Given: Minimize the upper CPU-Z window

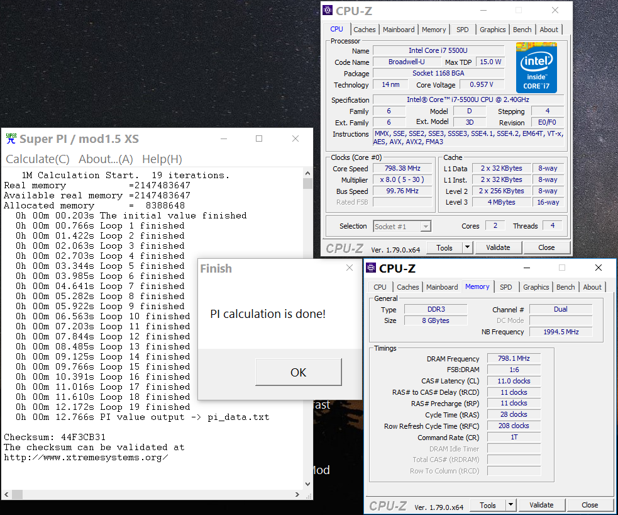Looking at the screenshot, I should (483, 10).
